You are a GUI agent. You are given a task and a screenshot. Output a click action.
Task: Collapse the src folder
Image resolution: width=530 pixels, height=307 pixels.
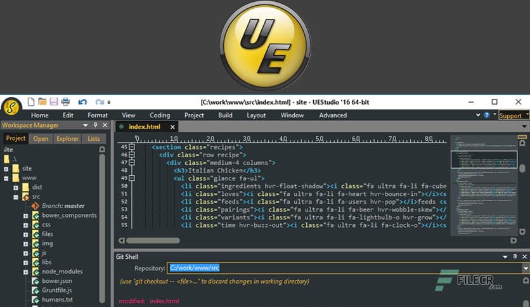click(x=16, y=197)
